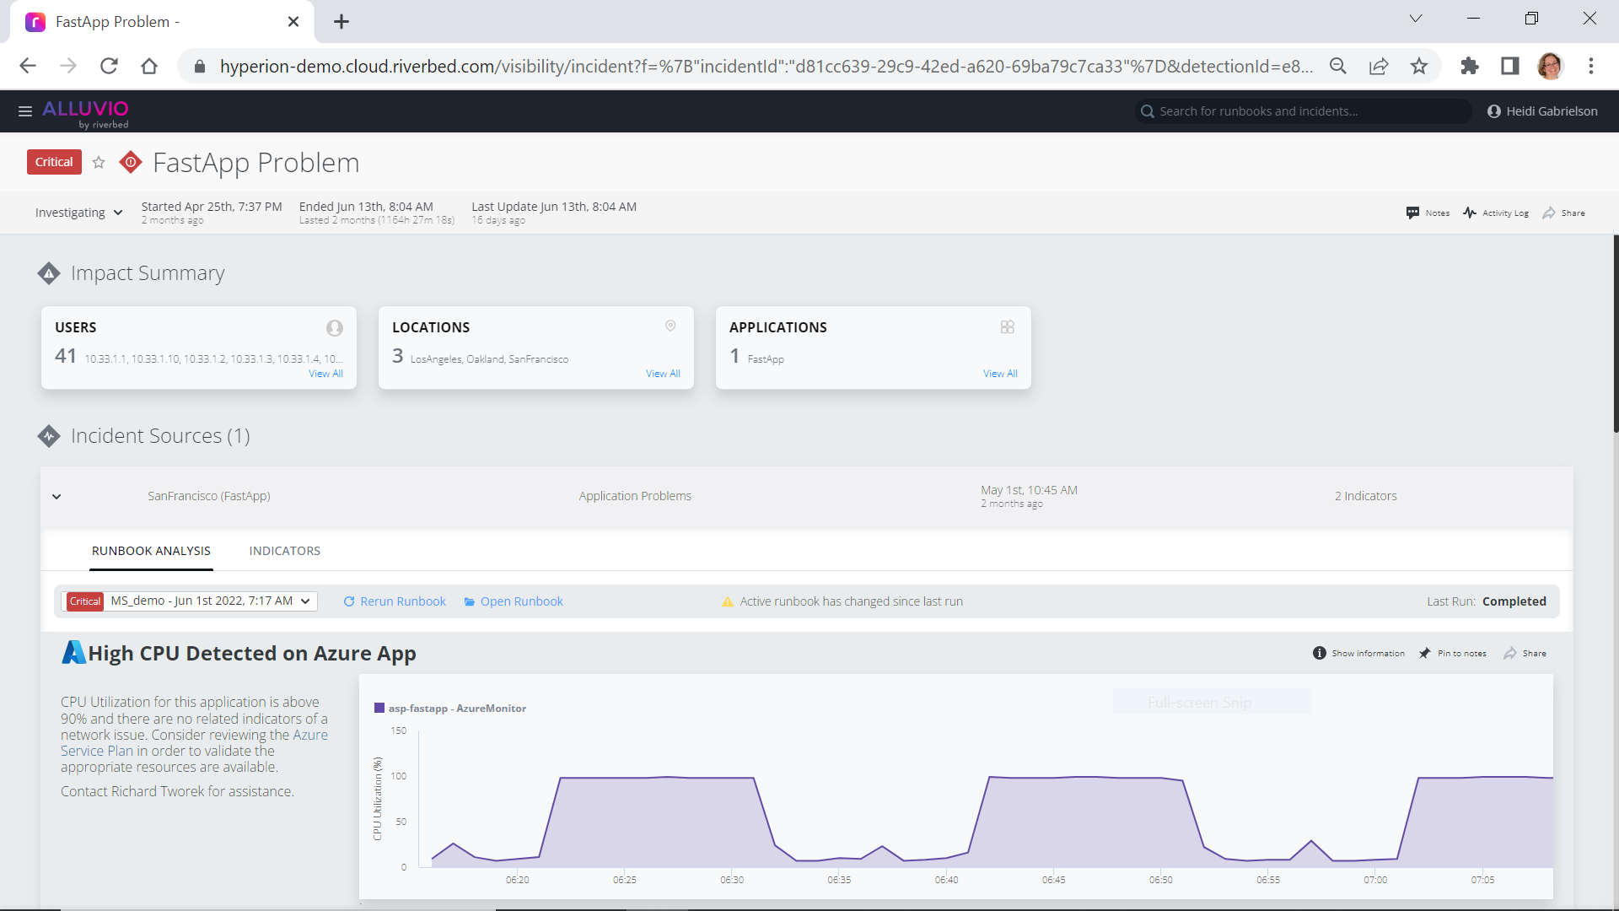The image size is (1619, 911).
Task: Open browser extensions puzzle icon
Action: pos(1470,66)
